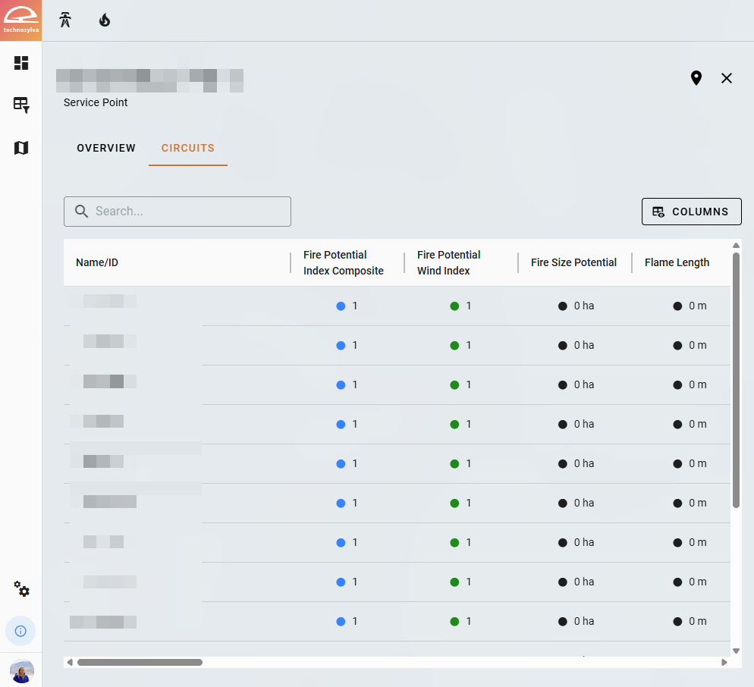Image resolution: width=754 pixels, height=687 pixels.
Task: Sort by Name/ID column header
Action: click(97, 263)
